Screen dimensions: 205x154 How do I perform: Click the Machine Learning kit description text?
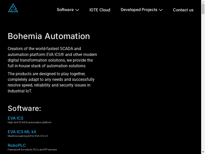click(28, 136)
